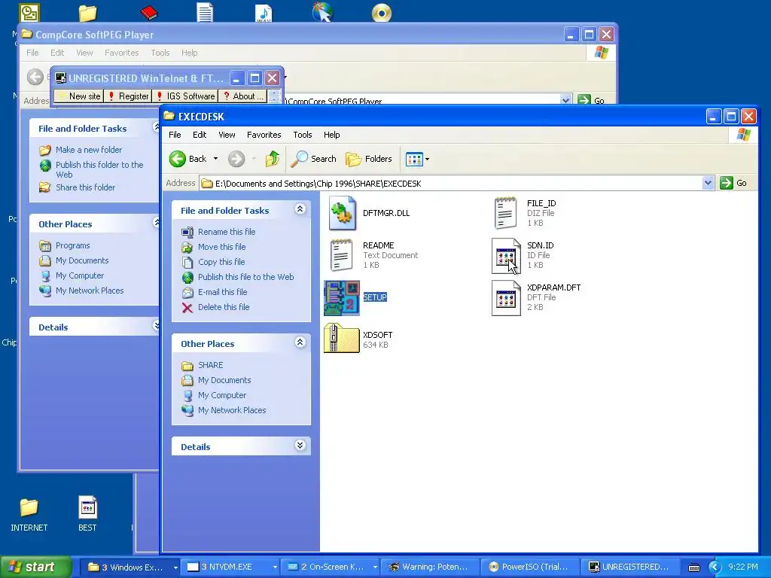Click Copy this file link
The height and width of the screenshot is (578, 771).
tap(221, 262)
